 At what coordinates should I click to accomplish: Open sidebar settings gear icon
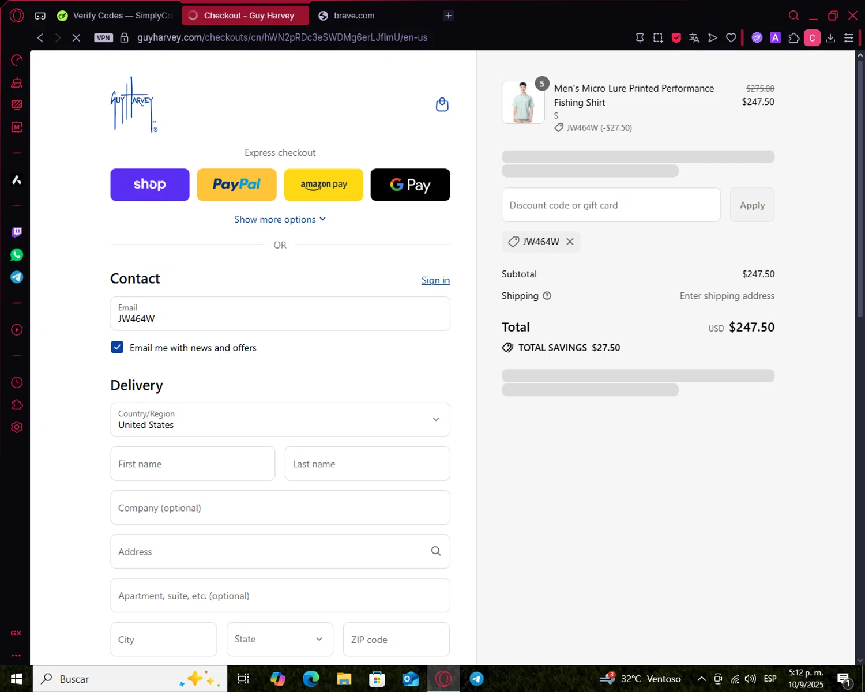(17, 427)
